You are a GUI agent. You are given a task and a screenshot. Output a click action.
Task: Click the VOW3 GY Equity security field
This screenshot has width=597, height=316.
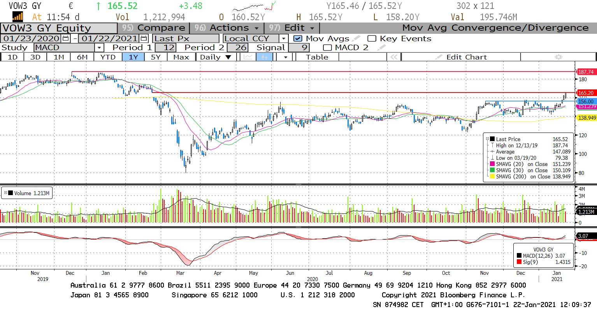click(x=59, y=28)
